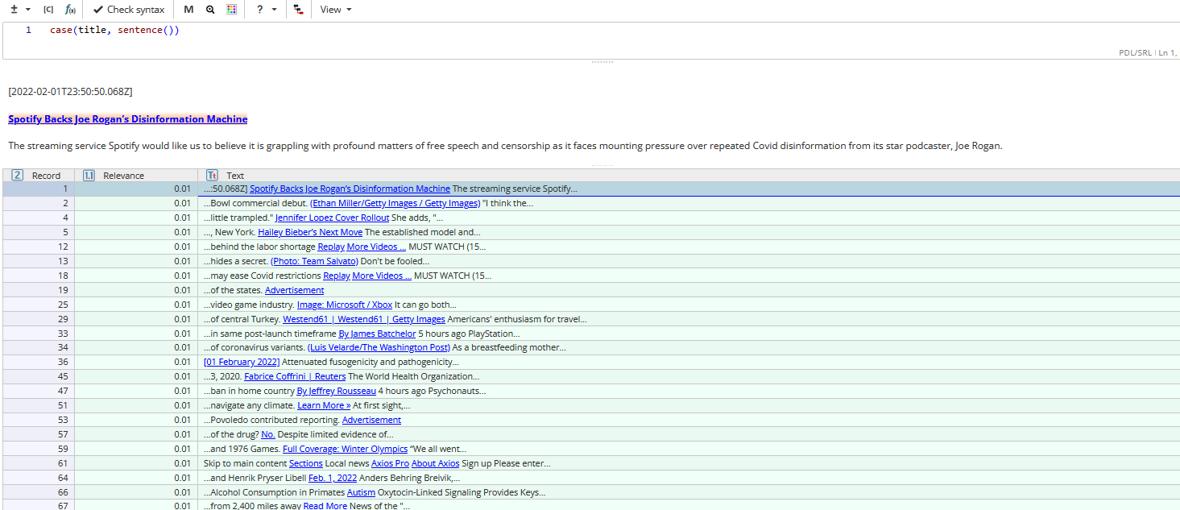Expand the dropdown arrow next to the ± icon
The height and width of the screenshot is (510, 1180).
coord(26,9)
